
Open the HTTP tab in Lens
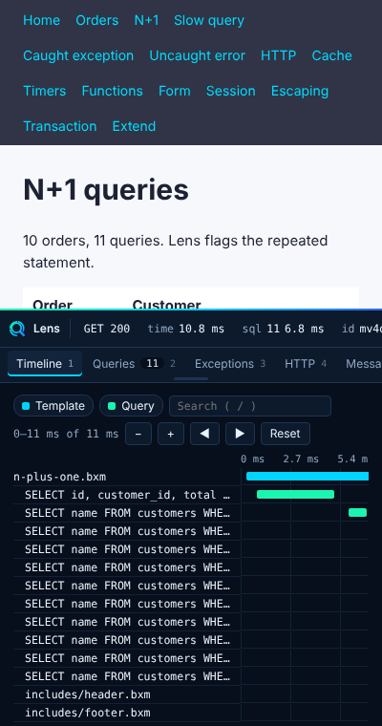pyautogui.click(x=306, y=364)
